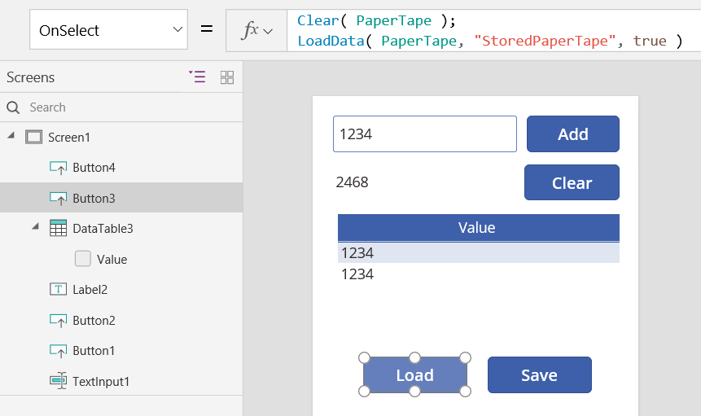701x416 pixels.
Task: Collapse the Screen1 tree node
Action: pyautogui.click(x=11, y=137)
